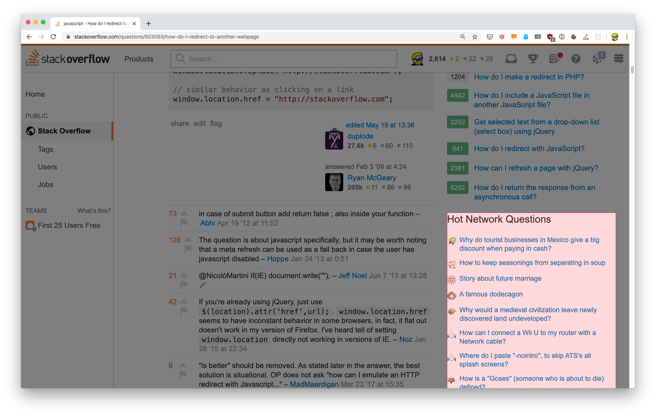Upvote the comment with 126 votes
656x416 pixels.
[188, 240]
